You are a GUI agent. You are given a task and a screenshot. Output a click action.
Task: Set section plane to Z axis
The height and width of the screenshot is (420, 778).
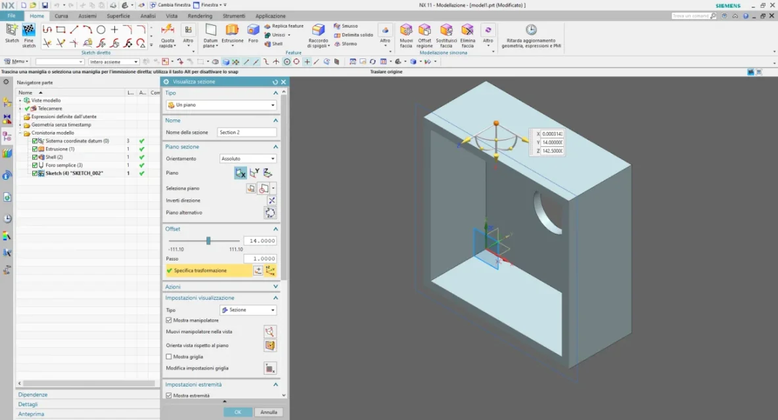coord(267,173)
